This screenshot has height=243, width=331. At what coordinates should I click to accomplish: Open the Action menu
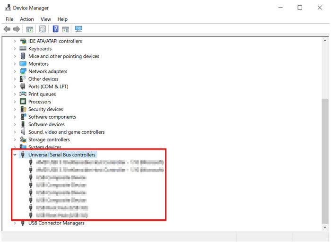coord(26,19)
